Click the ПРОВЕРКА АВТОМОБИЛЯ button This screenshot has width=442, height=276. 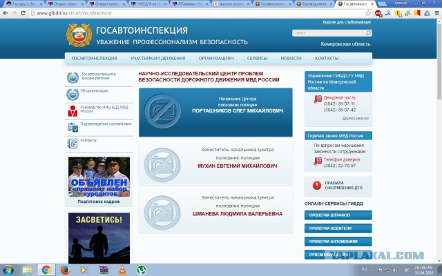point(338,241)
